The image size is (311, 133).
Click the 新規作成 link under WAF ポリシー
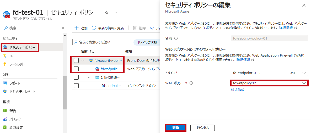[x=237, y=90]
